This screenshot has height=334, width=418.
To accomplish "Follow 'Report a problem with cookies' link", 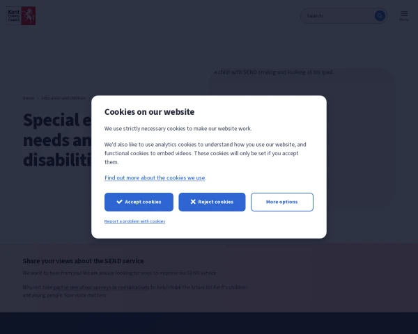I will pos(134,221).
